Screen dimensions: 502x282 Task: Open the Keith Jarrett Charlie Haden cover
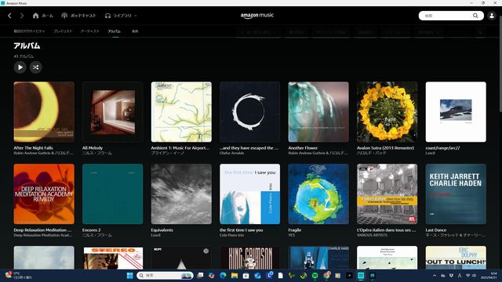(x=456, y=193)
